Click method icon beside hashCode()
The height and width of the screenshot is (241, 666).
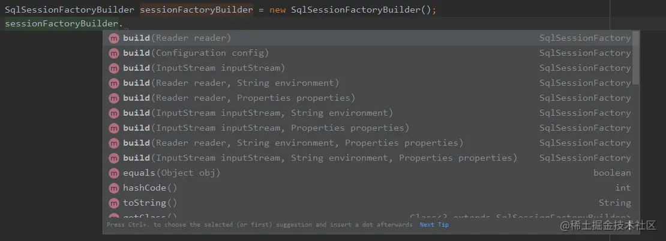pyautogui.click(x=113, y=188)
